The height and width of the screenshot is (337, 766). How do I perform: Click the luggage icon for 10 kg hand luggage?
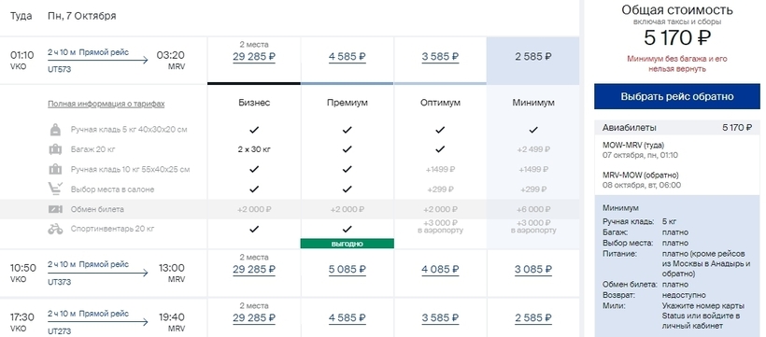(55, 170)
